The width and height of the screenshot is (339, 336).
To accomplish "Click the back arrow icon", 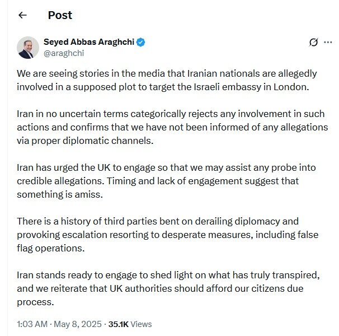I will (22, 15).
